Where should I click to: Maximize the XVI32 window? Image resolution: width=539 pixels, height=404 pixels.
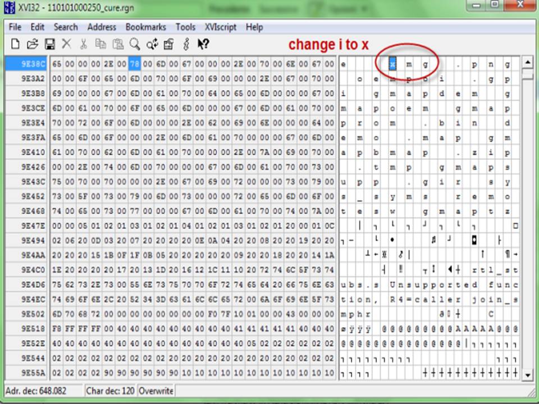pyautogui.click(x=495, y=4)
